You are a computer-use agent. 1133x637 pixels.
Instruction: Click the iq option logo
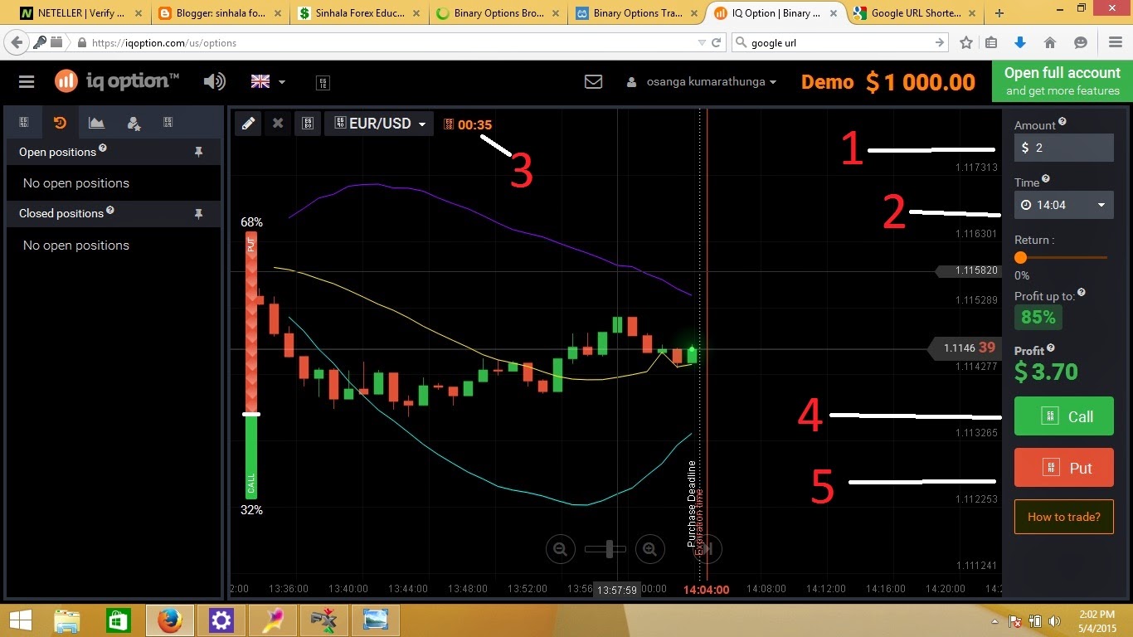tap(117, 80)
